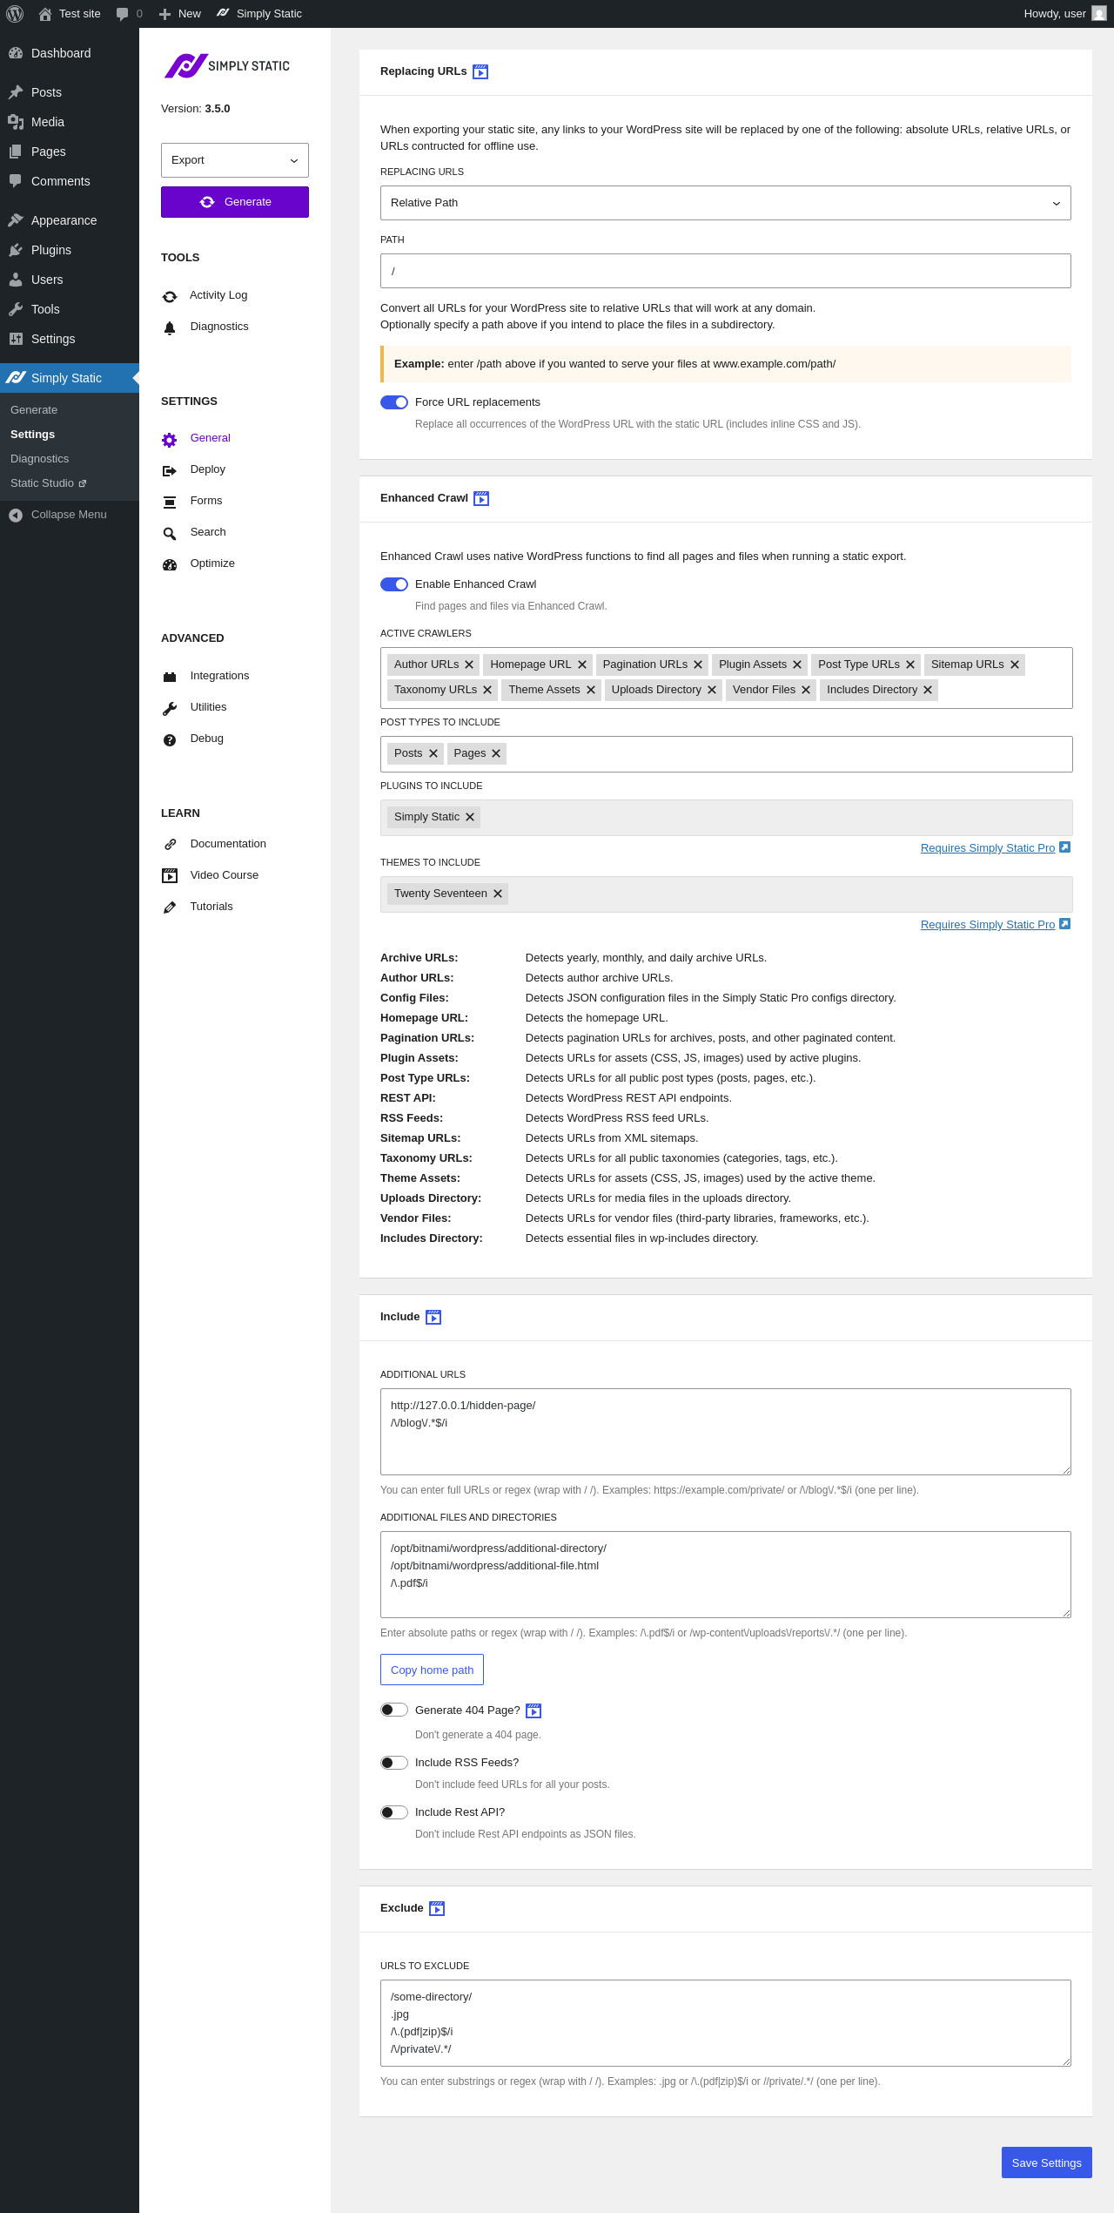Click video icon beside Generate 404 Page

[x=534, y=1710]
